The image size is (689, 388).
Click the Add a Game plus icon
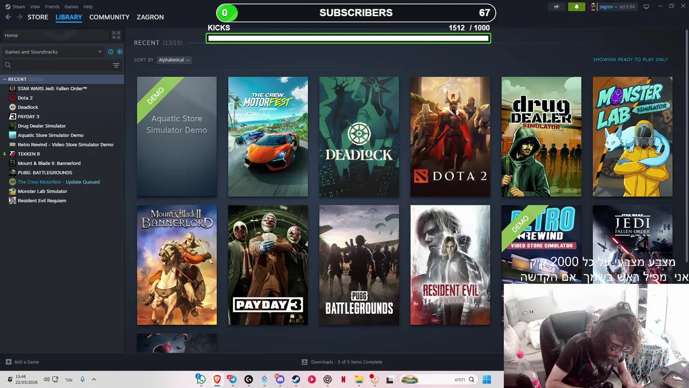point(8,362)
